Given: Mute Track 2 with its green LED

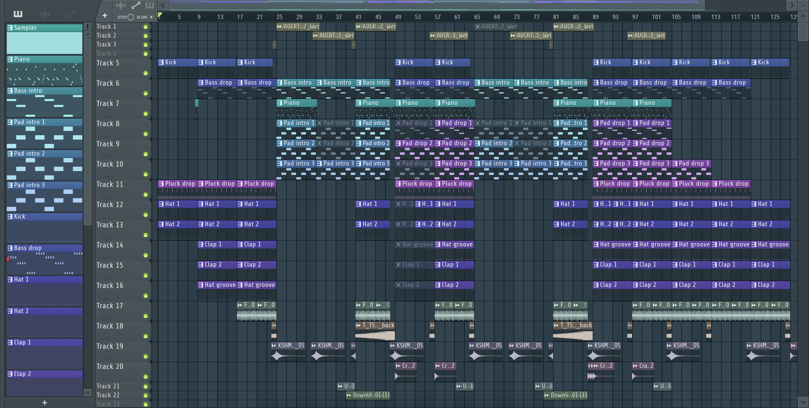Looking at the screenshot, I should tap(146, 36).
